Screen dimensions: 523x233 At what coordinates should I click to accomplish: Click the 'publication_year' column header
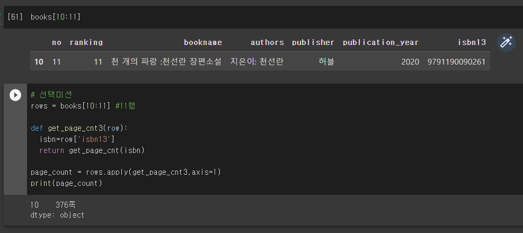coord(380,42)
